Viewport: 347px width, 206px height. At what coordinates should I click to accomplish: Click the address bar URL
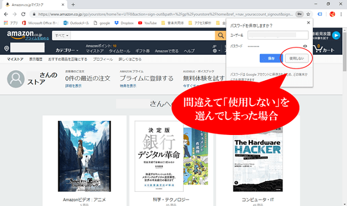click(165, 14)
